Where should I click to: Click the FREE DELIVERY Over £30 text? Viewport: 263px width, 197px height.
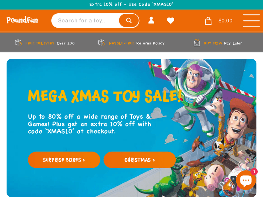point(50,43)
